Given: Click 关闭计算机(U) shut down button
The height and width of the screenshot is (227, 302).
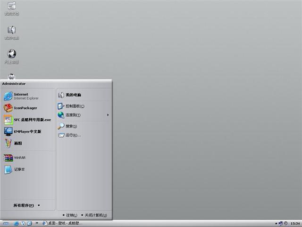Looking at the screenshot, I should point(94,215).
